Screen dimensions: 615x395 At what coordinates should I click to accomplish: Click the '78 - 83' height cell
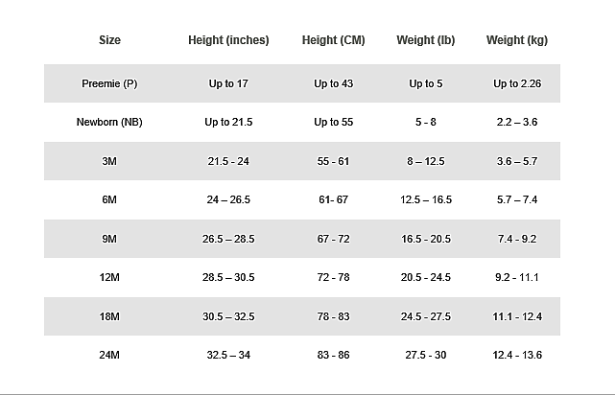point(333,316)
